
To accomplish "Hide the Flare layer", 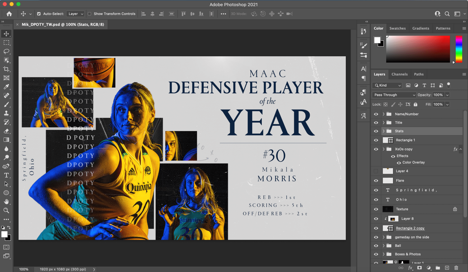I will (376, 181).
